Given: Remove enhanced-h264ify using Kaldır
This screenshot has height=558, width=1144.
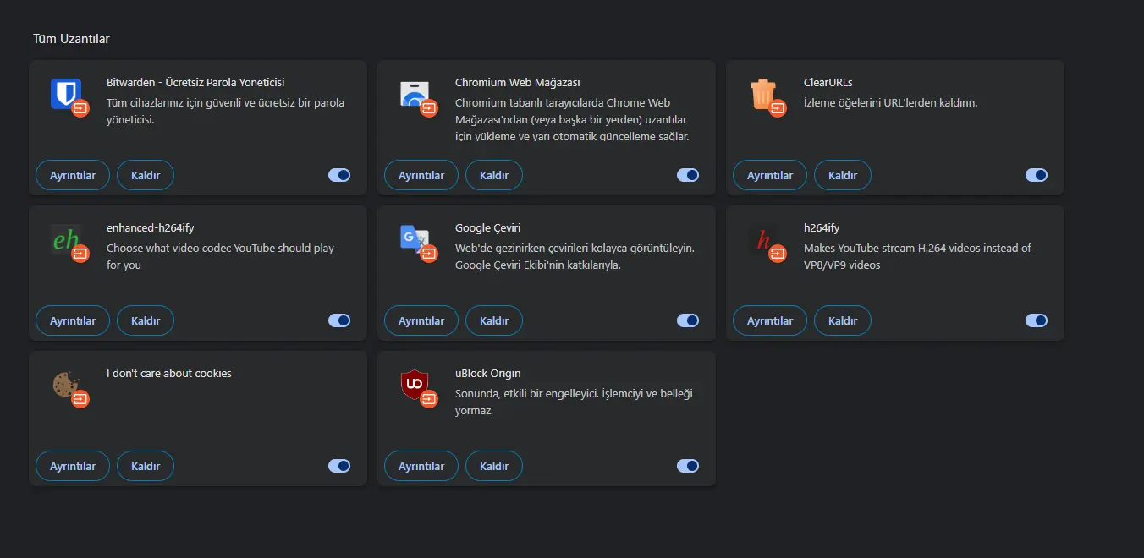Looking at the screenshot, I should (146, 320).
